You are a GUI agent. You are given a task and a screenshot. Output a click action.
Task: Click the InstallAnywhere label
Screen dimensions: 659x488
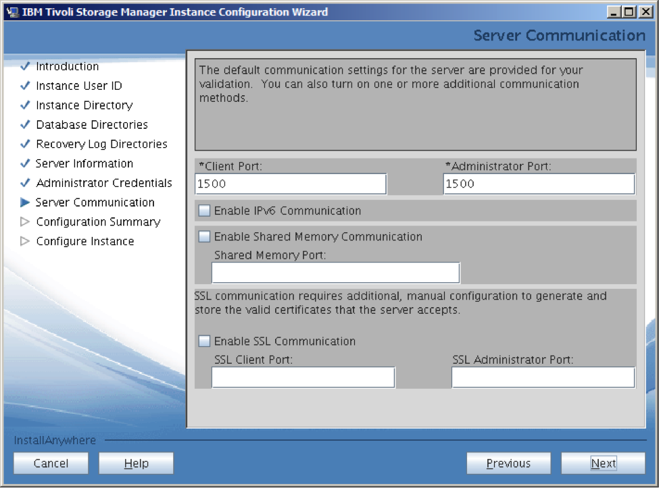coord(55,440)
